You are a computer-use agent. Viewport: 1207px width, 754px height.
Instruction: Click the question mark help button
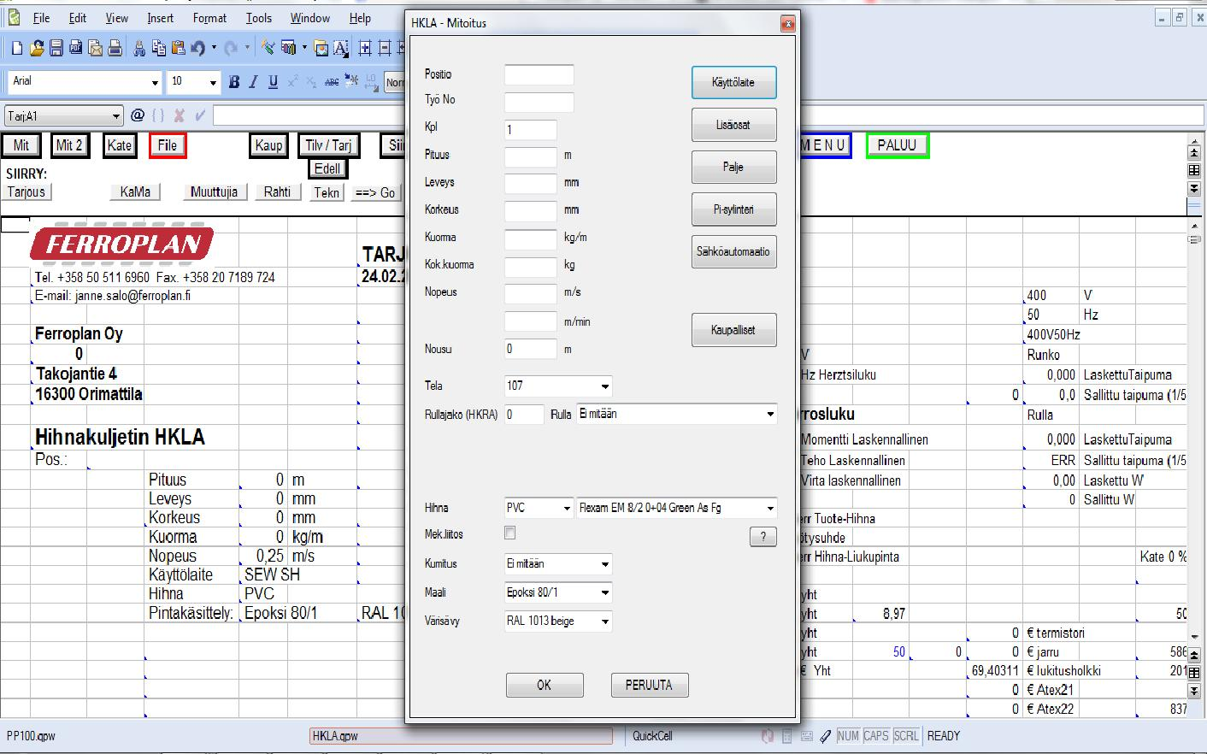click(762, 536)
